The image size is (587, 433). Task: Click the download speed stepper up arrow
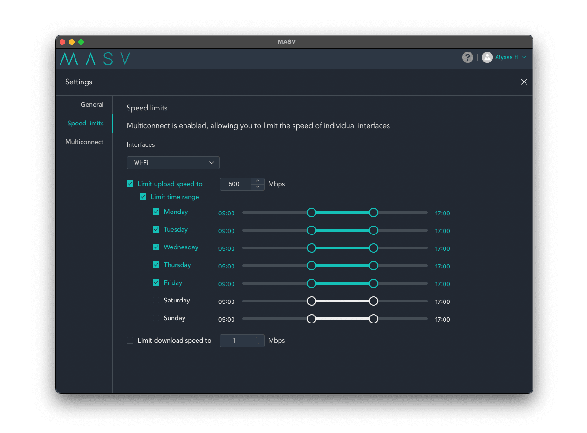point(257,337)
